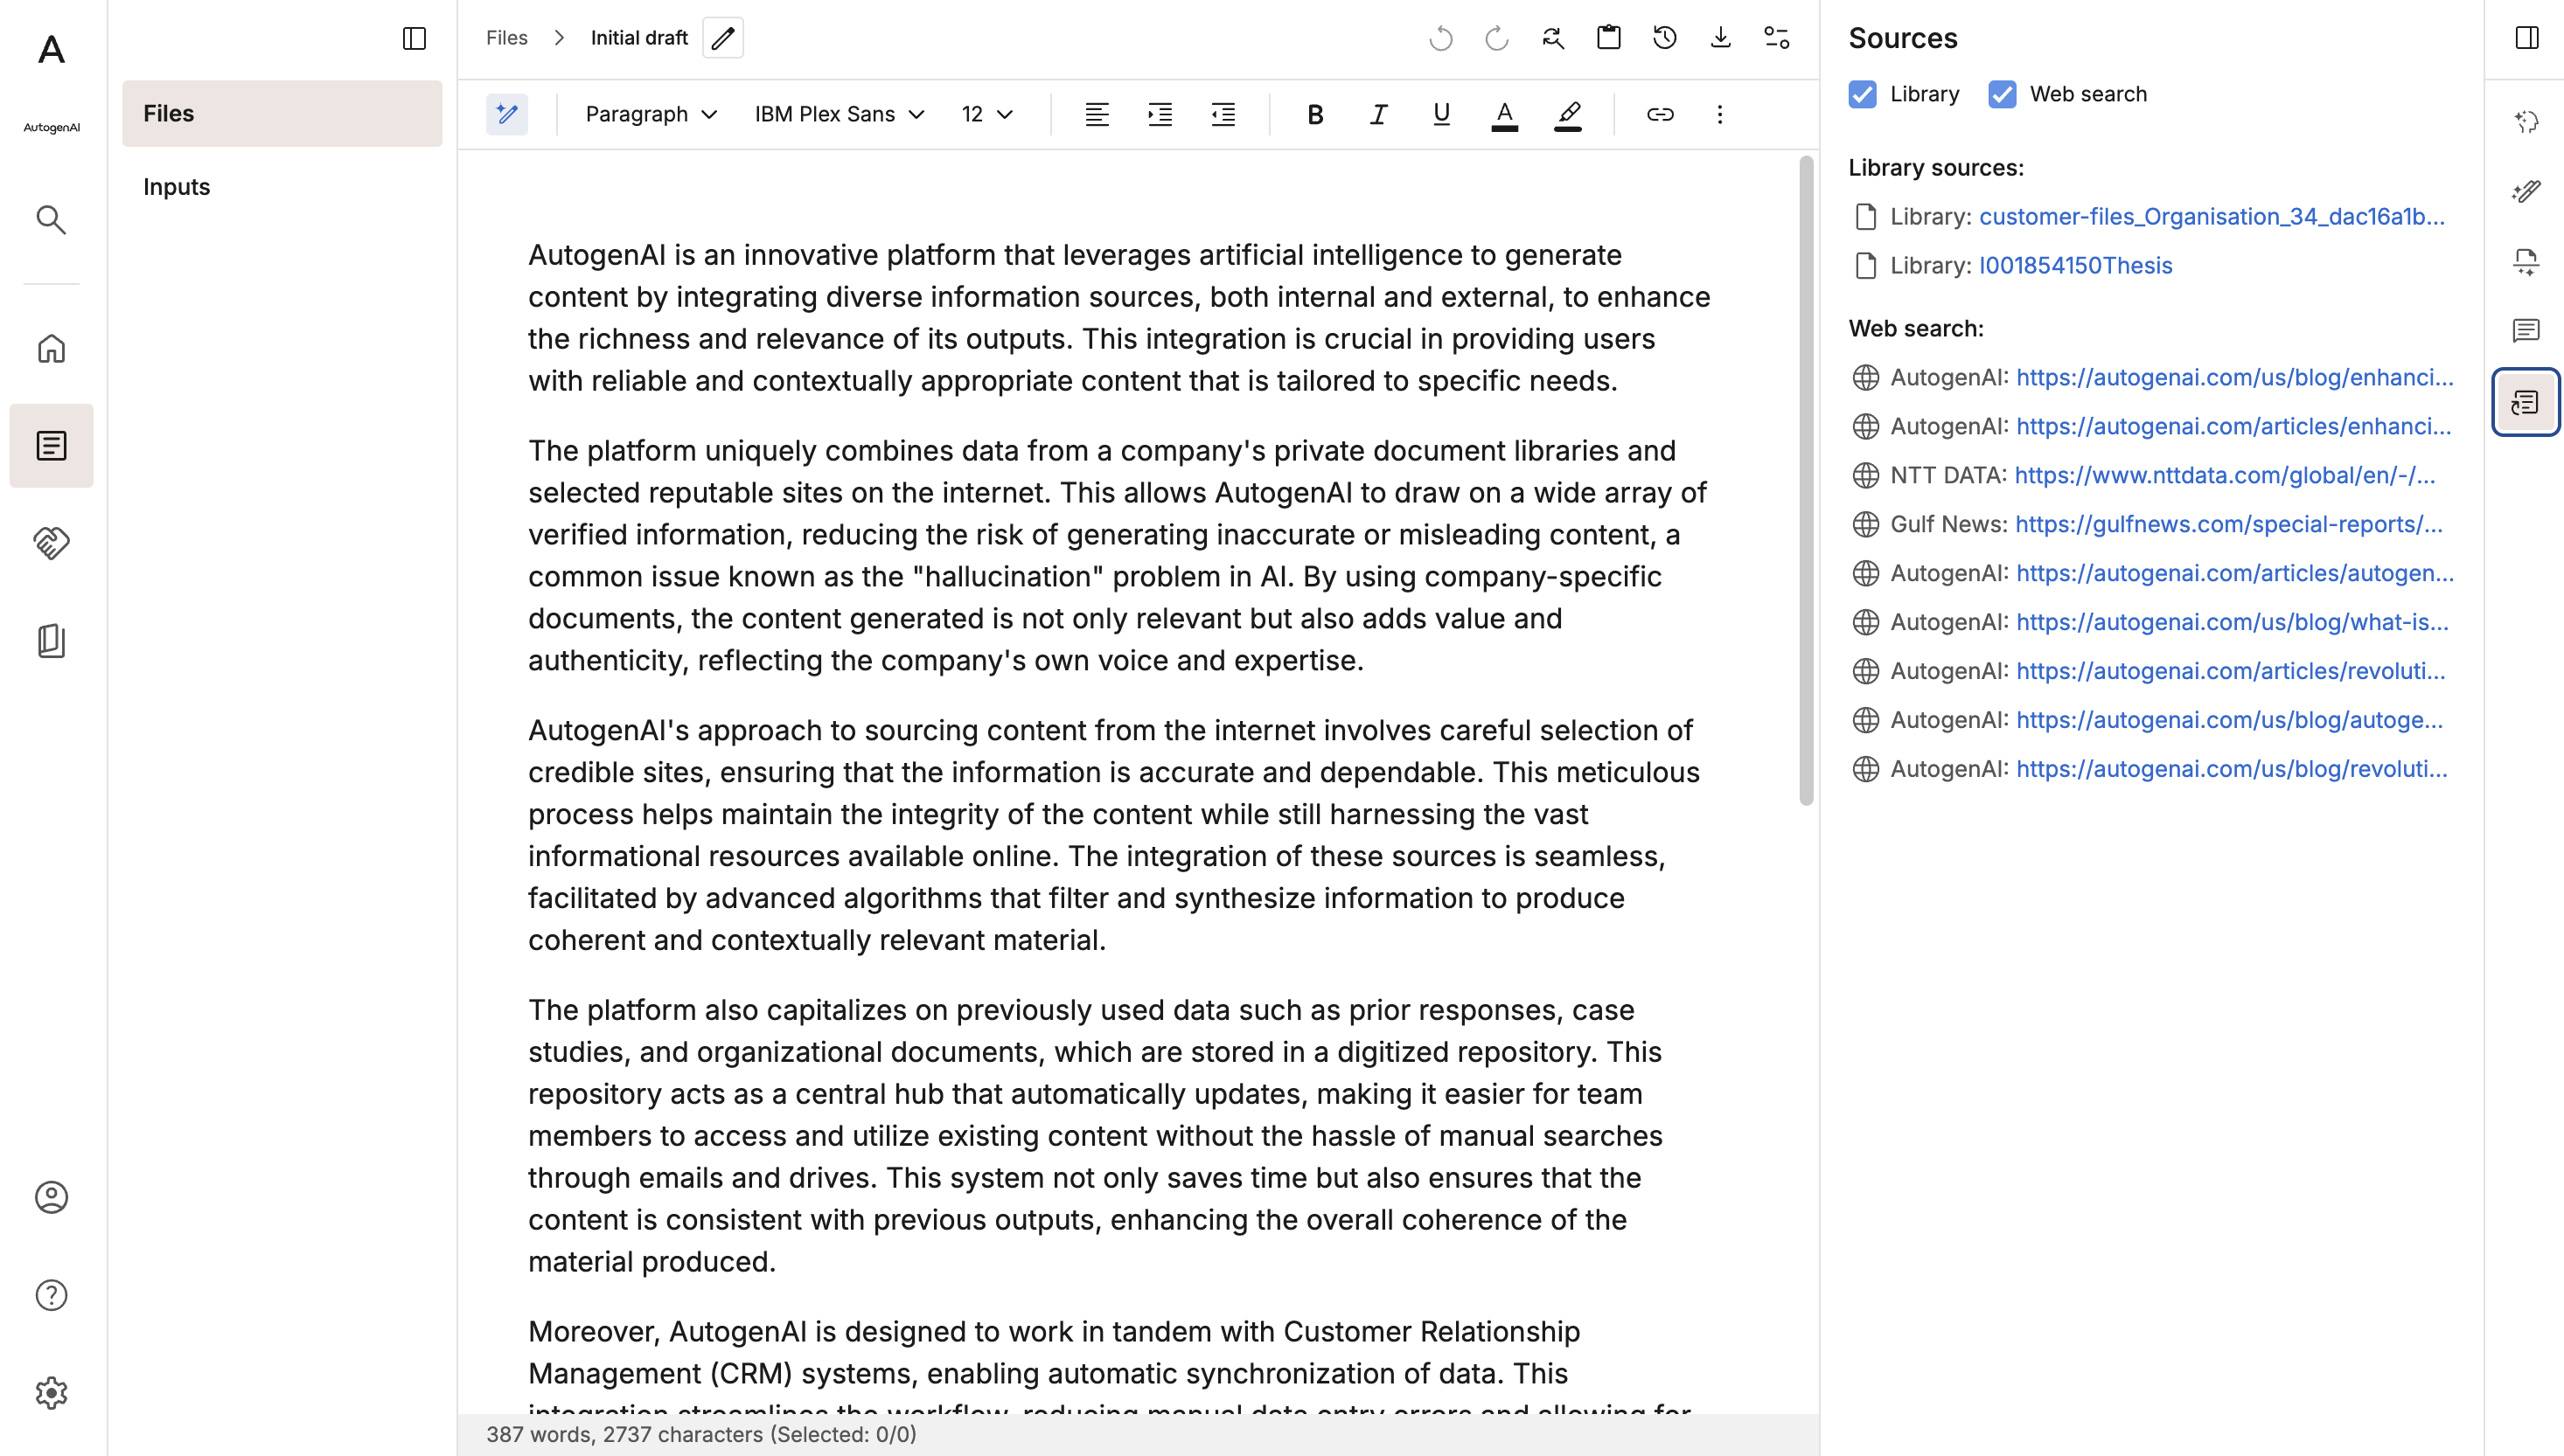The width and height of the screenshot is (2564, 1456).
Task: Click the clipboard icon in header
Action: [x=1609, y=38]
